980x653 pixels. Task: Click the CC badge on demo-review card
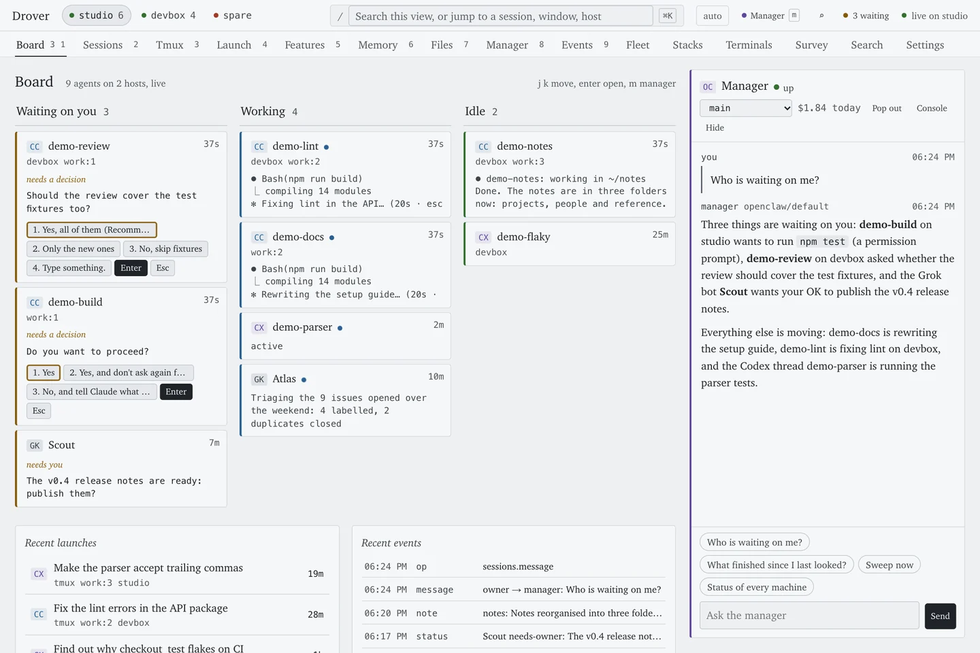(35, 146)
